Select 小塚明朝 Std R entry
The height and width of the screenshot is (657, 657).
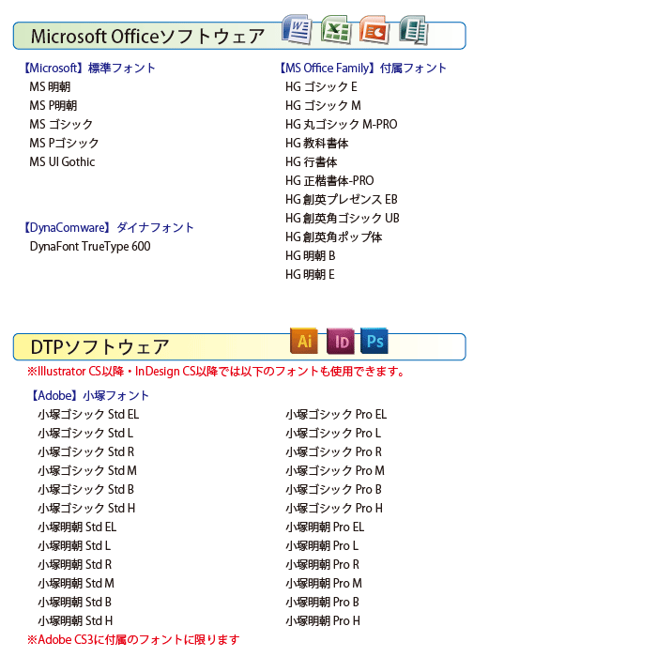pos(74,564)
